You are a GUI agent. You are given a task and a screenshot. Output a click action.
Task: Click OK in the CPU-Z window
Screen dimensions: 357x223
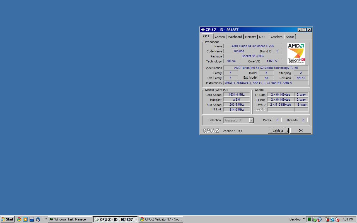[300, 130]
